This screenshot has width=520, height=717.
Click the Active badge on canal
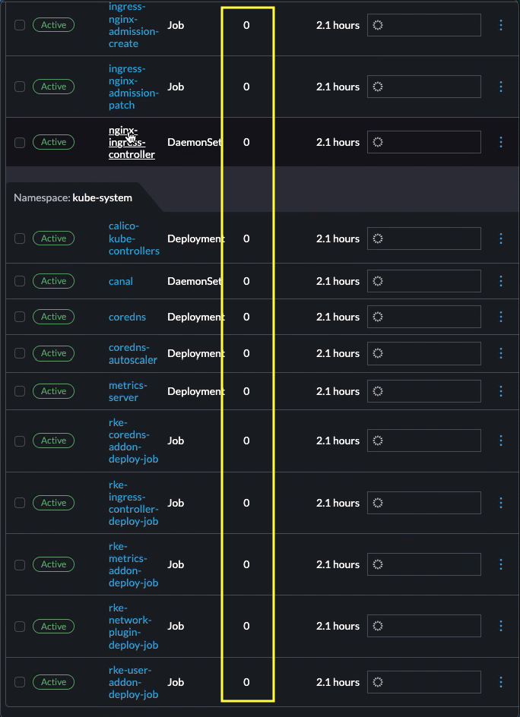pyautogui.click(x=53, y=280)
